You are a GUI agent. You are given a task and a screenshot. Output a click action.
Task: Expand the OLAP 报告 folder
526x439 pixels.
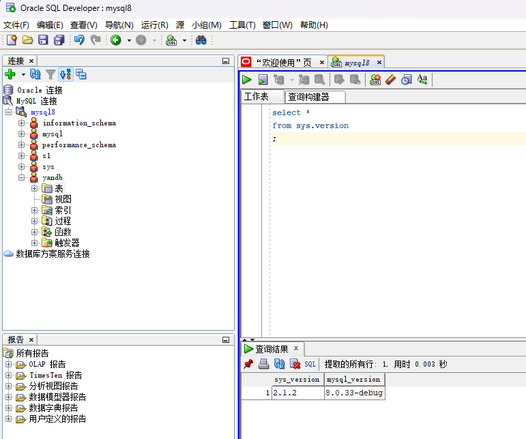click(8, 364)
